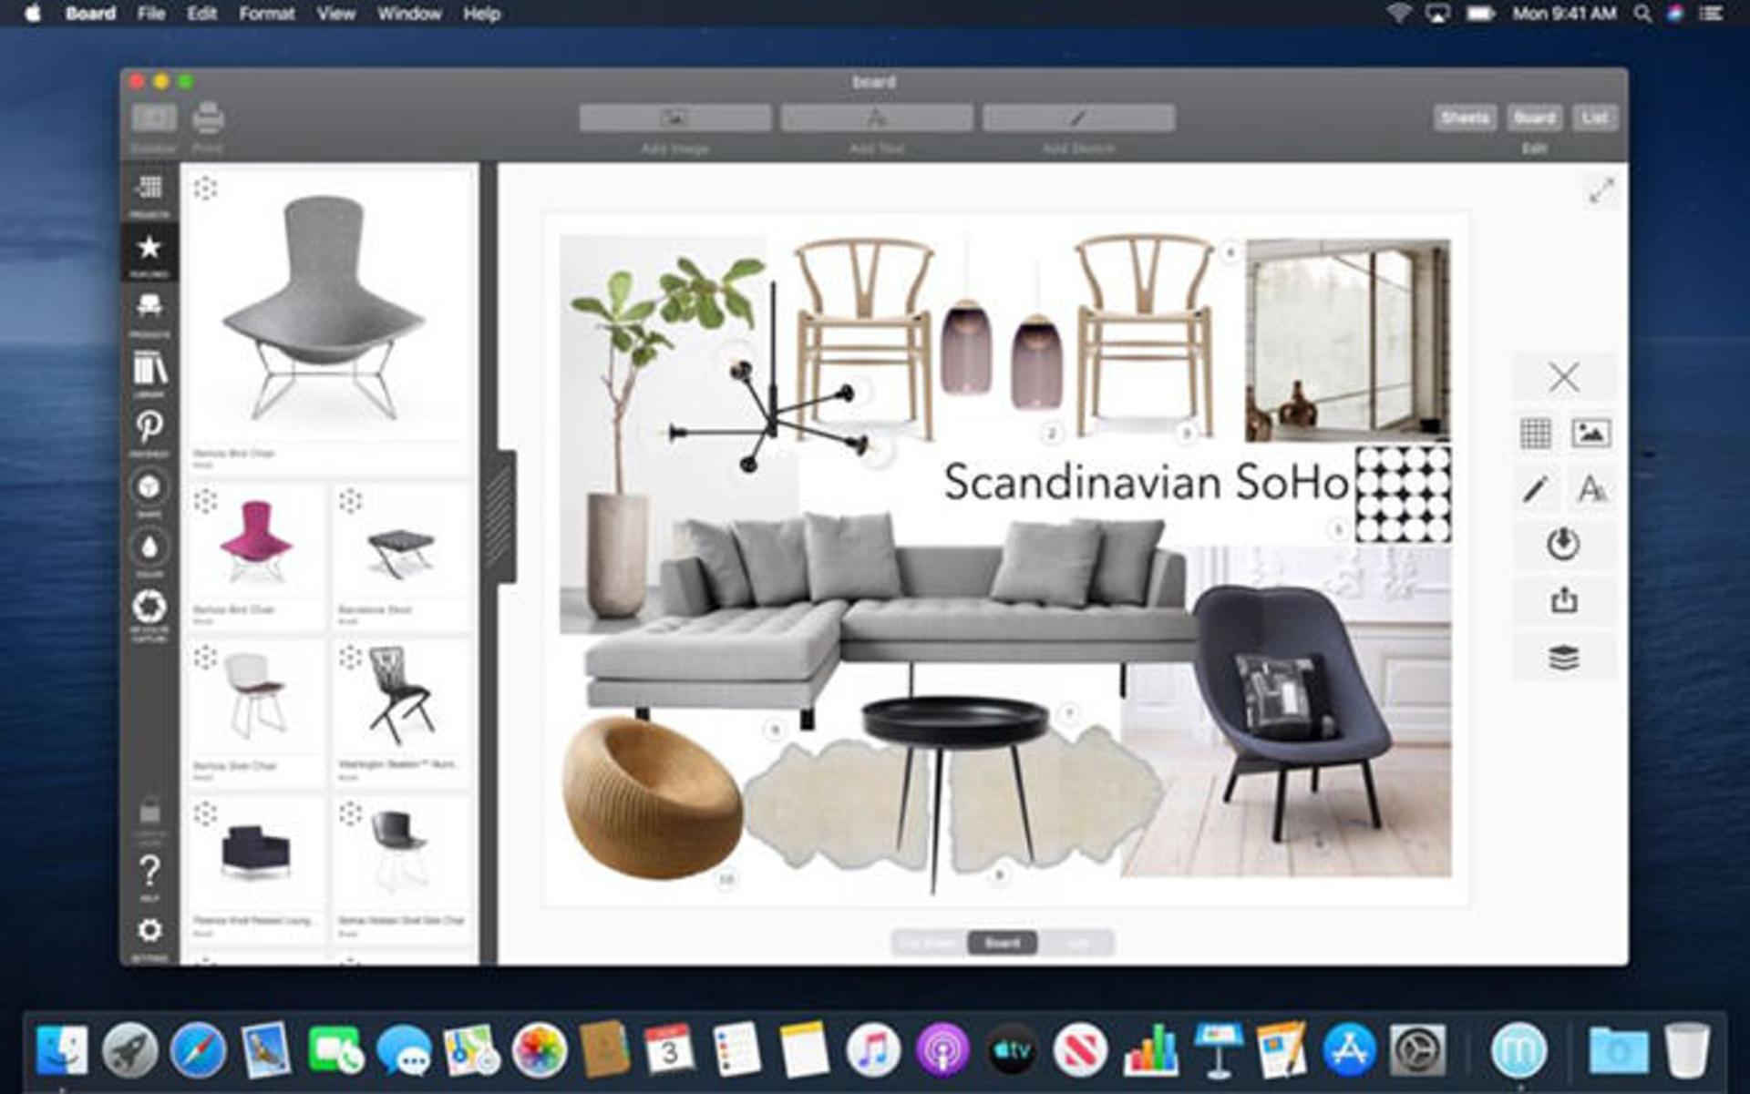Switch to the List view in the toolbar
1750x1094 pixels.
[x=1594, y=118]
